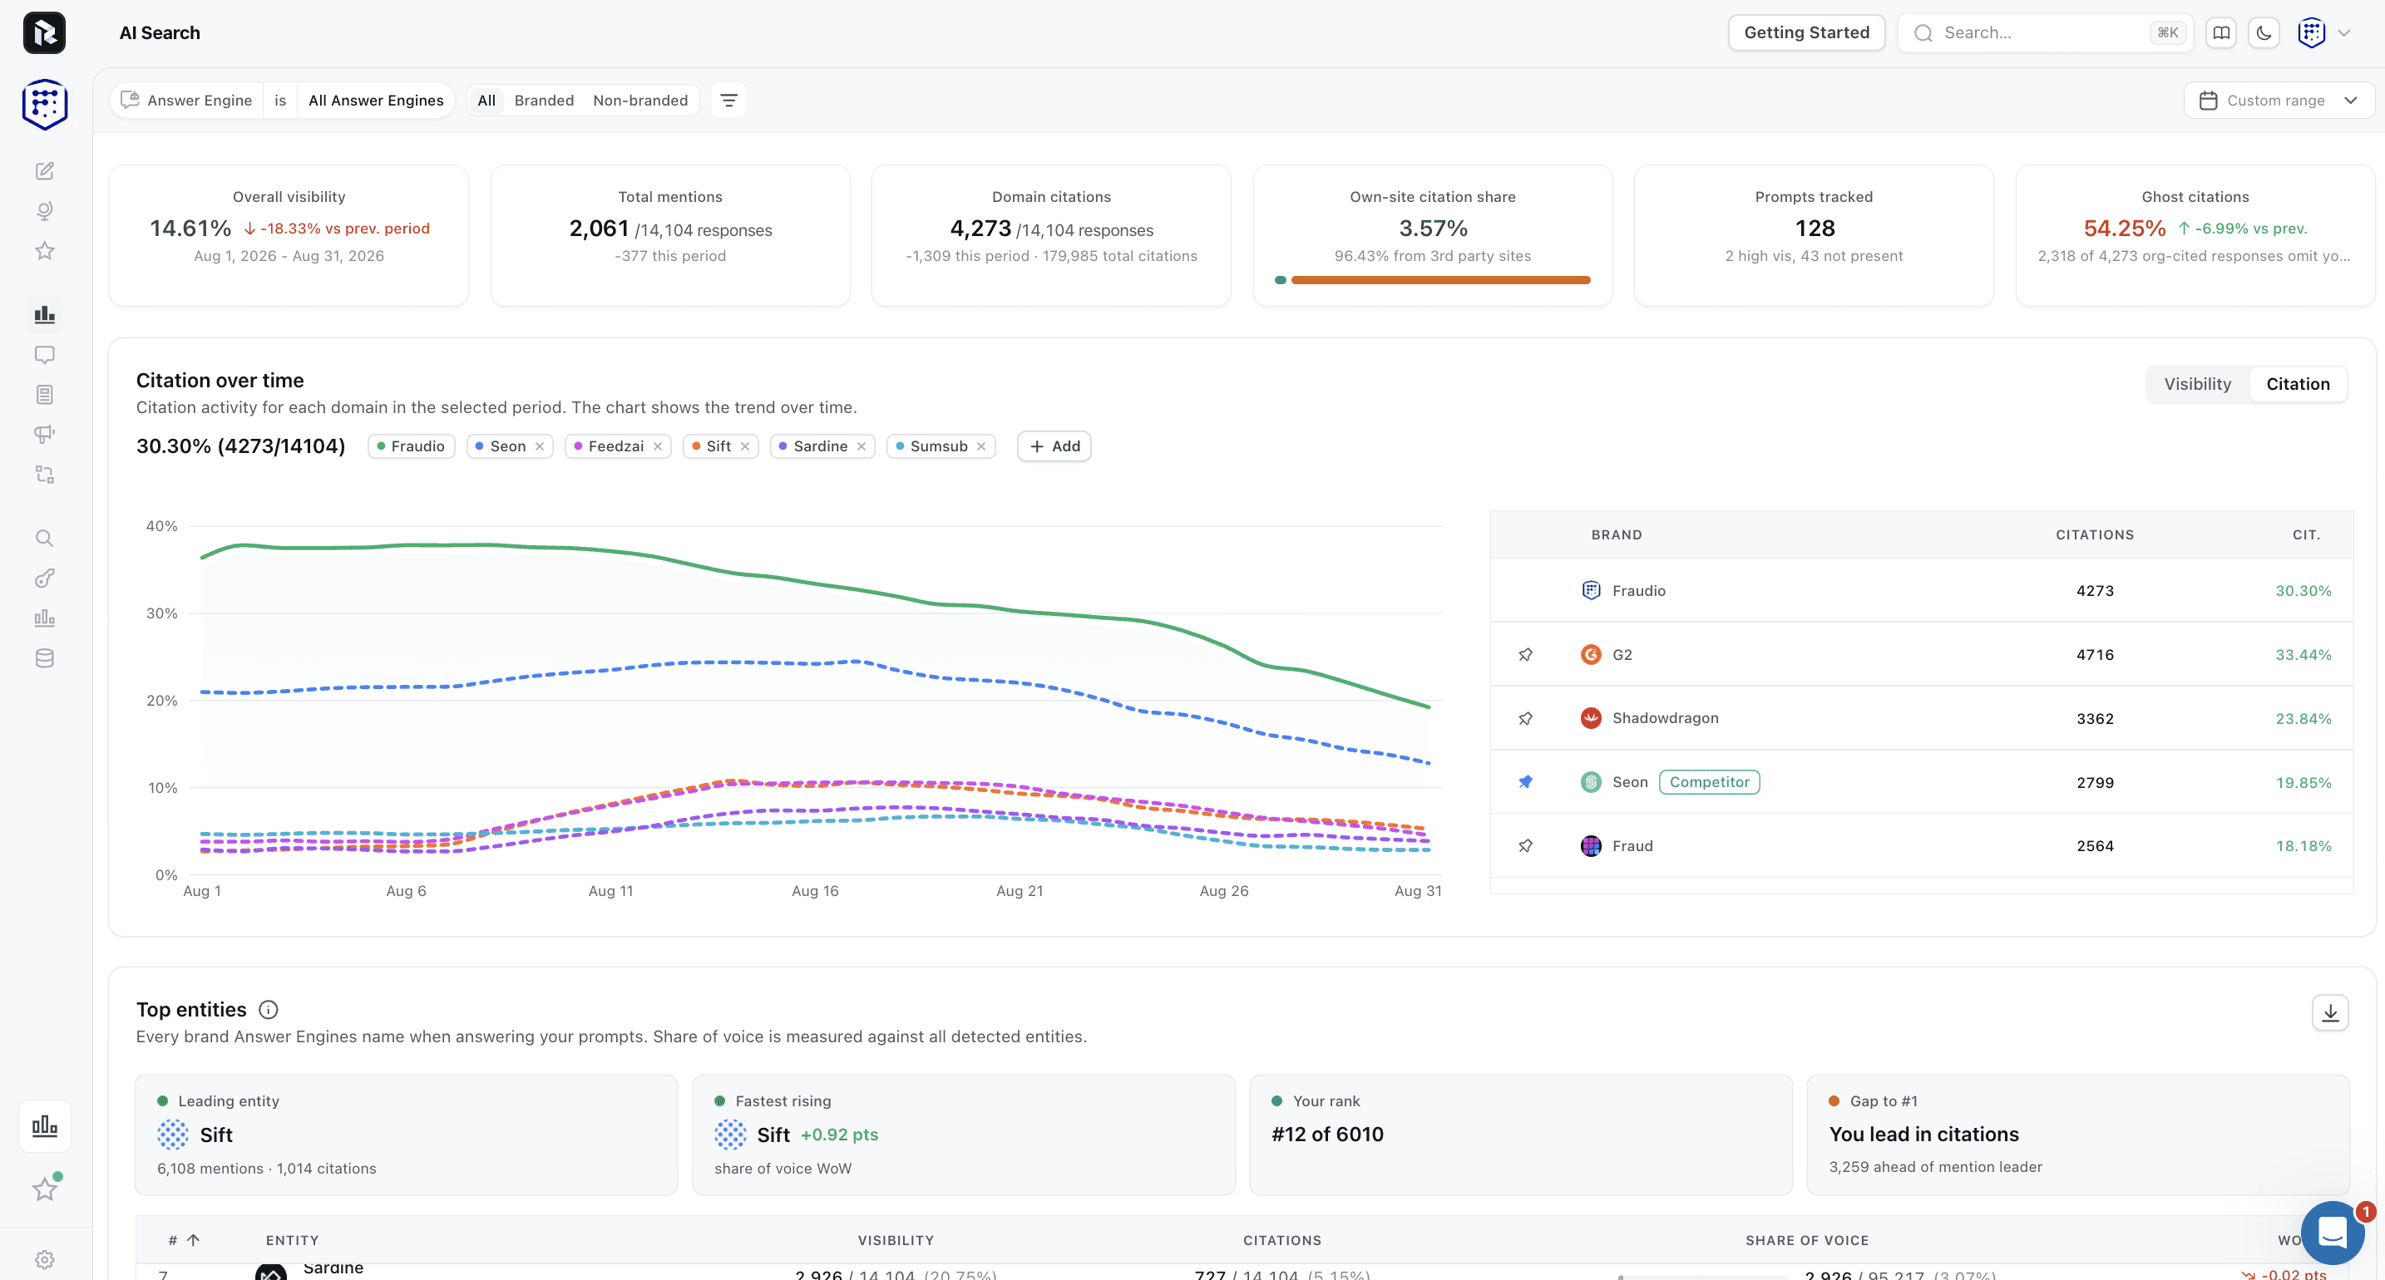Open the chat bubble sidebar icon
This screenshot has width=2385, height=1280.
[44, 354]
